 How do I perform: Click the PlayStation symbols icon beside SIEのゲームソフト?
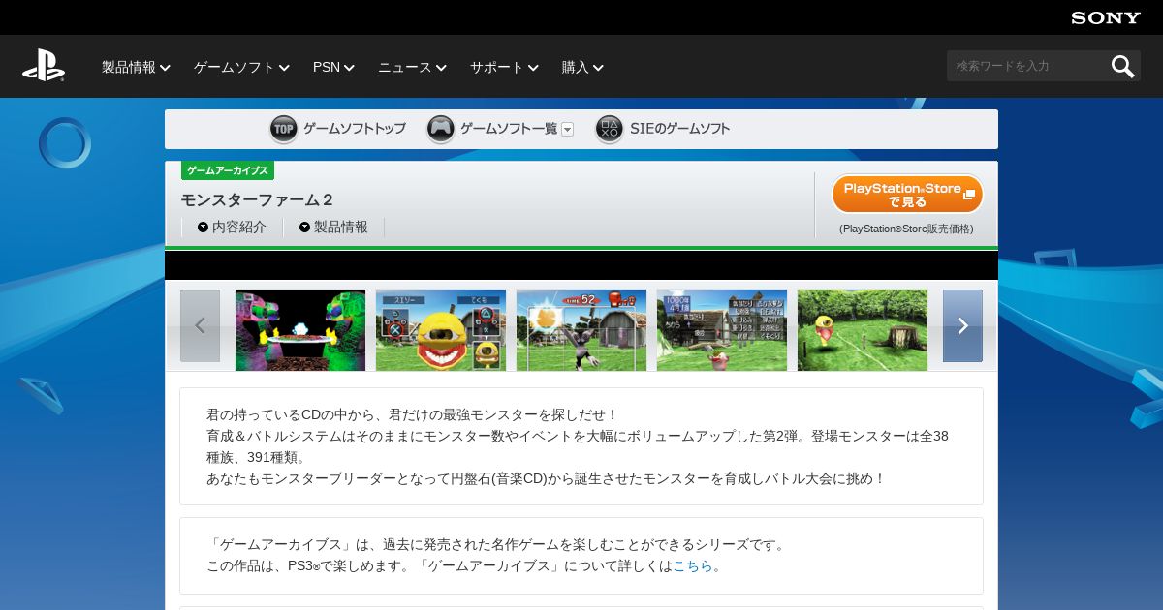pos(610,129)
